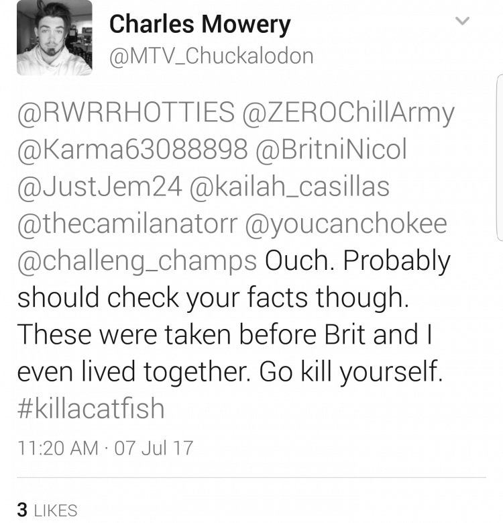The height and width of the screenshot is (523, 503).
Task: Open Charles Mowery's profile picture
Action: pos(54,38)
